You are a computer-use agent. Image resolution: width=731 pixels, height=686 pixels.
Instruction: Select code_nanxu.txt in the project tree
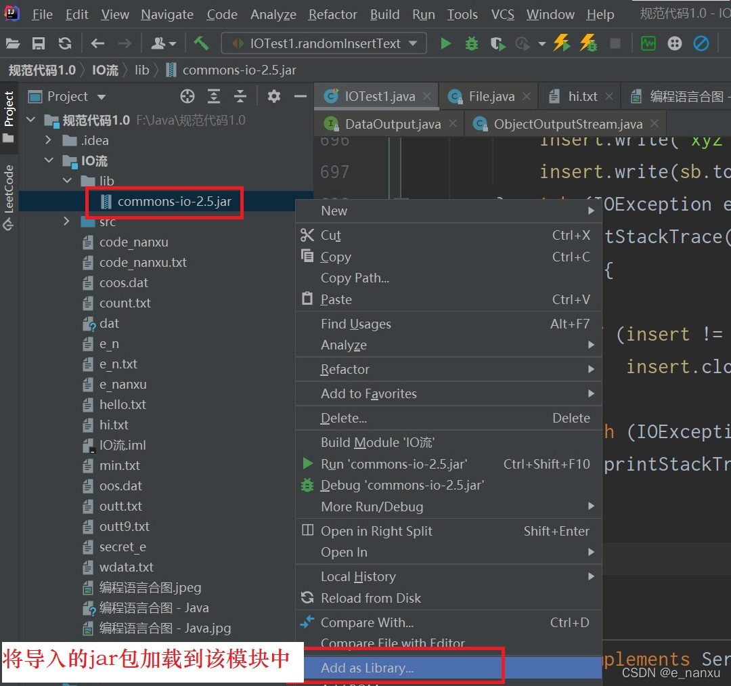(143, 262)
